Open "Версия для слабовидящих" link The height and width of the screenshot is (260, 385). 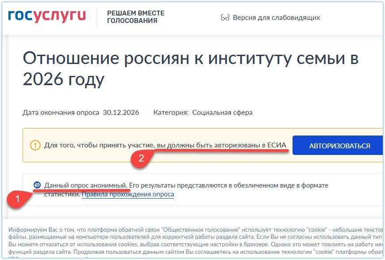coord(276,18)
